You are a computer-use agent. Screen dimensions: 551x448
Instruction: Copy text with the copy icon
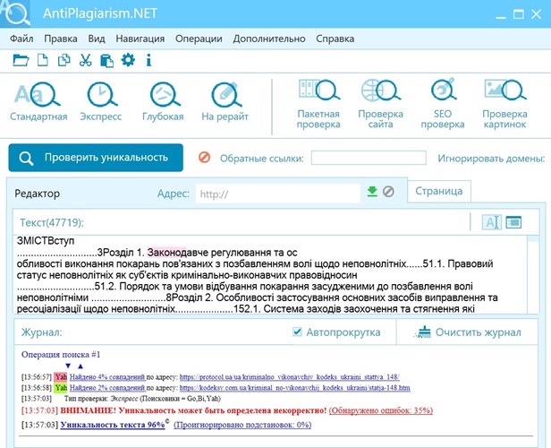pyautogui.click(x=64, y=60)
